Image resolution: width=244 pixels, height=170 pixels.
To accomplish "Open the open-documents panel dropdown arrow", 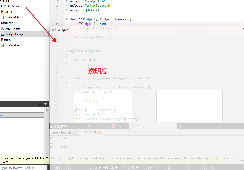I will 34,104.
